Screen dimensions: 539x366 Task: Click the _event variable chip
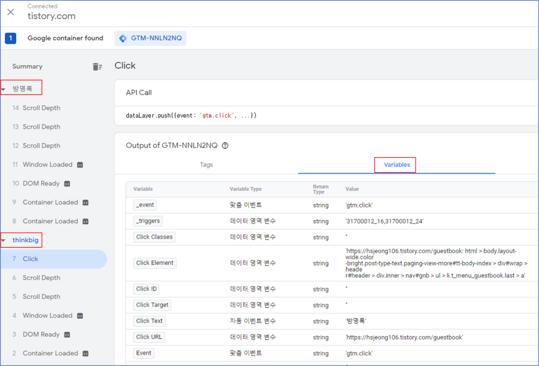coord(145,205)
